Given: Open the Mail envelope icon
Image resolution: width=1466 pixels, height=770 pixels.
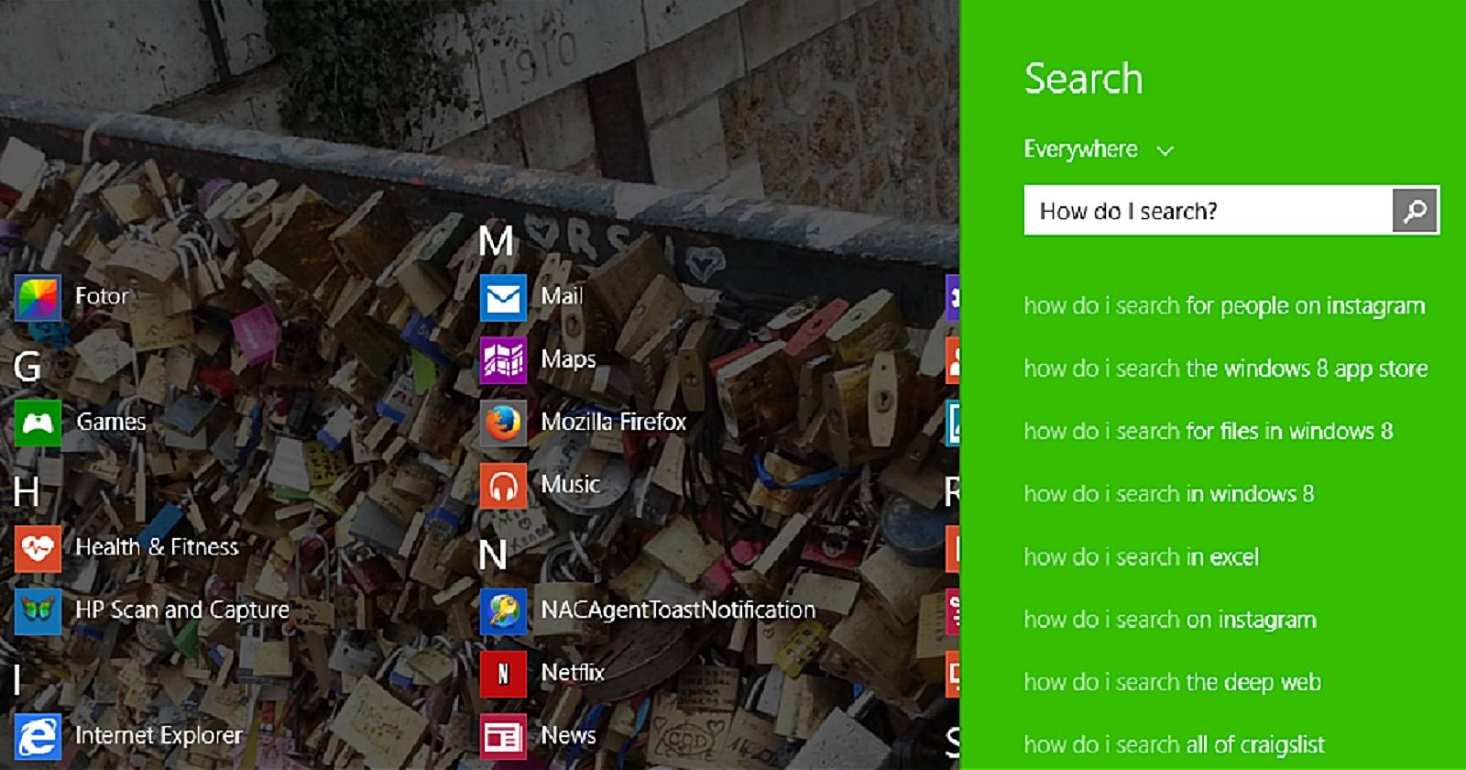Looking at the screenshot, I should [503, 298].
